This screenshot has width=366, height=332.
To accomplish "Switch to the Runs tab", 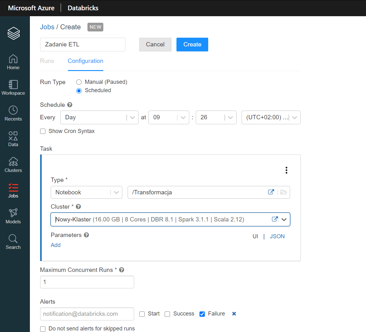I will click(x=47, y=61).
